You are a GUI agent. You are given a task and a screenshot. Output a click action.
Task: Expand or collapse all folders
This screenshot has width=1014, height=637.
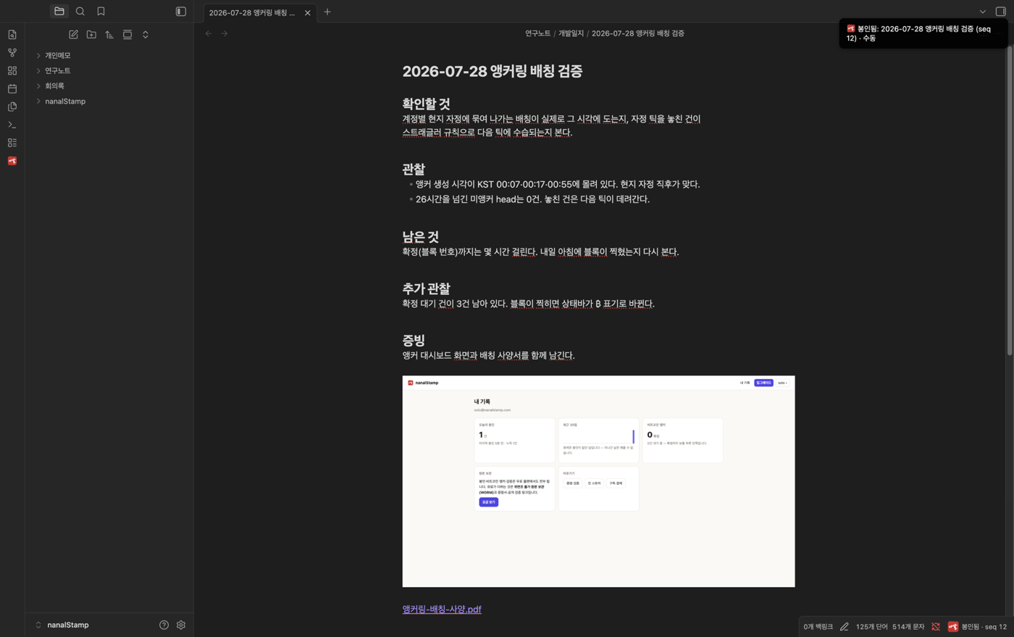146,35
